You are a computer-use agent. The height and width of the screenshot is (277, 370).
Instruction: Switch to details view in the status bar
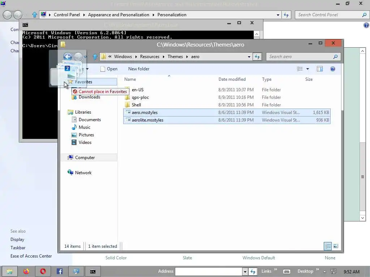click(328, 246)
